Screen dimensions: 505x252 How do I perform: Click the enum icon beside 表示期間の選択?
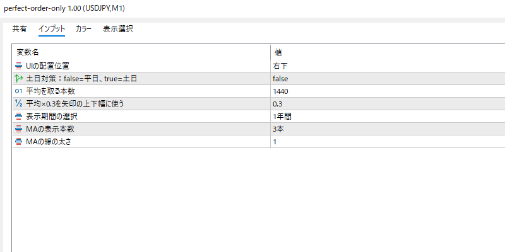(x=18, y=116)
